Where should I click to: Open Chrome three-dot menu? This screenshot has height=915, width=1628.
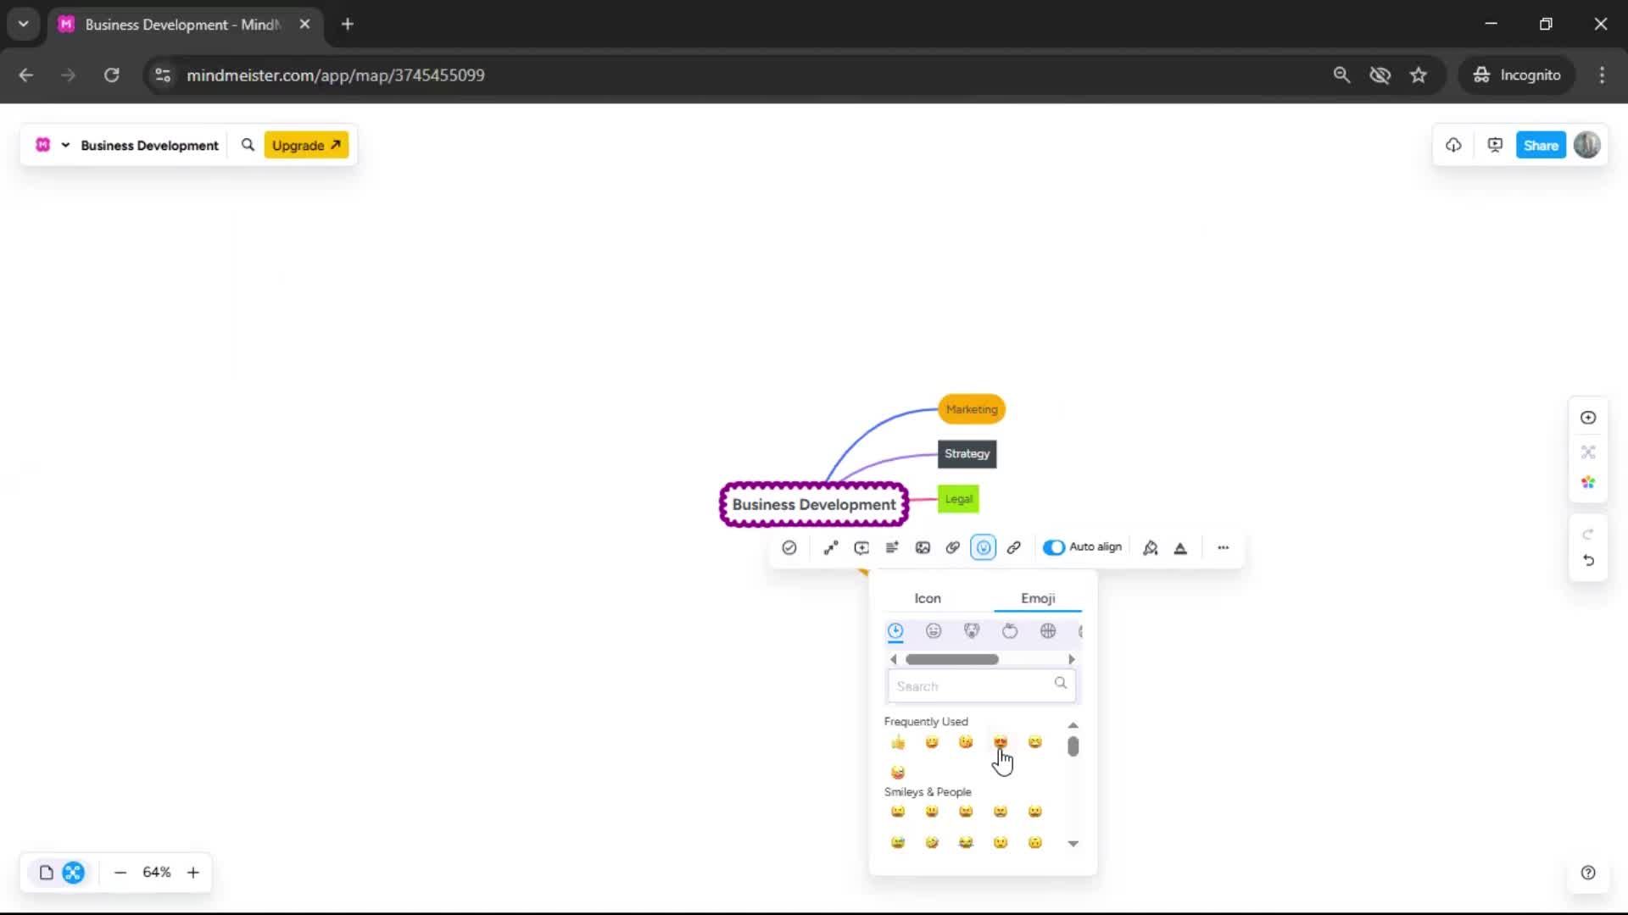coord(1602,75)
